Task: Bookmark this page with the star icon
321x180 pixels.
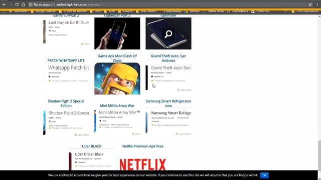Action: (310, 4)
